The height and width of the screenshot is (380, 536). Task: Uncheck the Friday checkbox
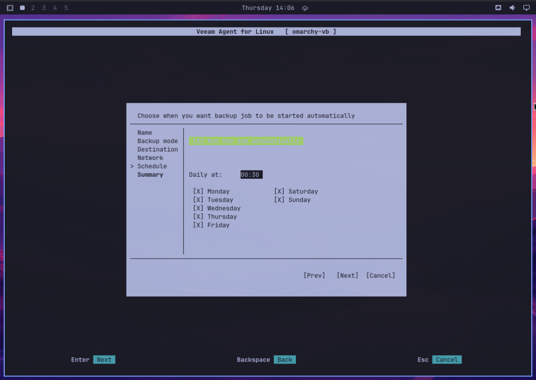(211, 225)
